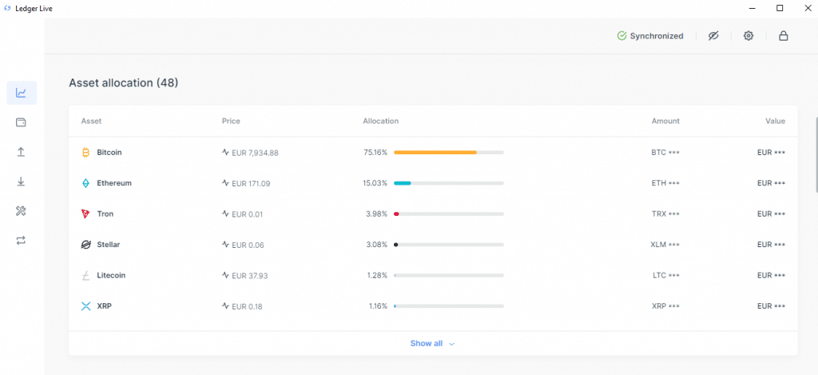Open Settings via the gear icon

click(749, 36)
